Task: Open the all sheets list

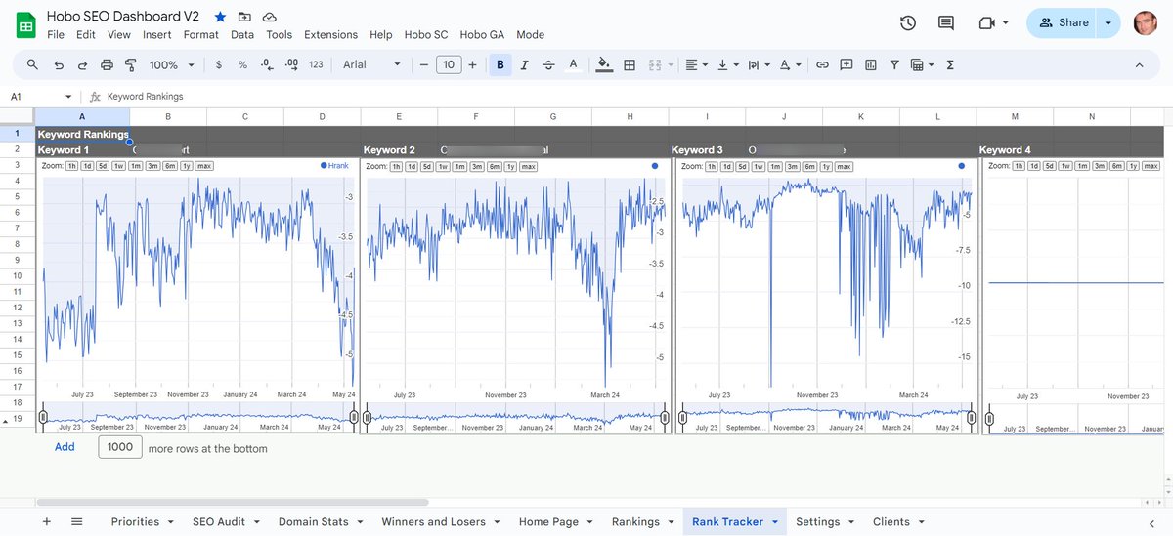Action: [x=77, y=522]
